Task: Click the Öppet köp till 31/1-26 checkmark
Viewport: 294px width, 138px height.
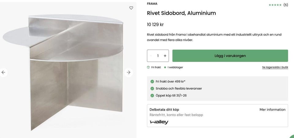Action: tap(152, 96)
